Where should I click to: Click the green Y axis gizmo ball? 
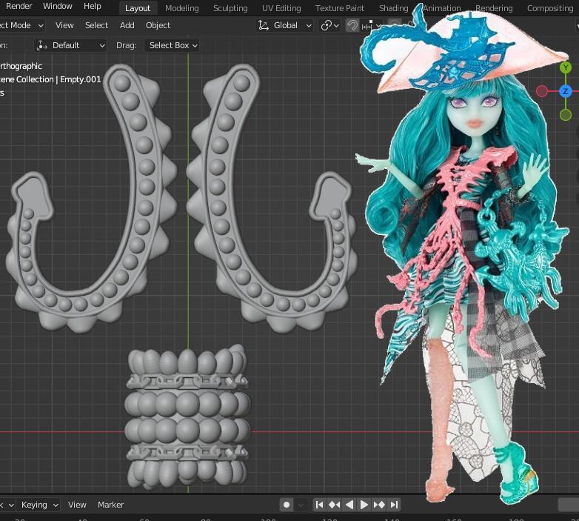pyautogui.click(x=566, y=68)
